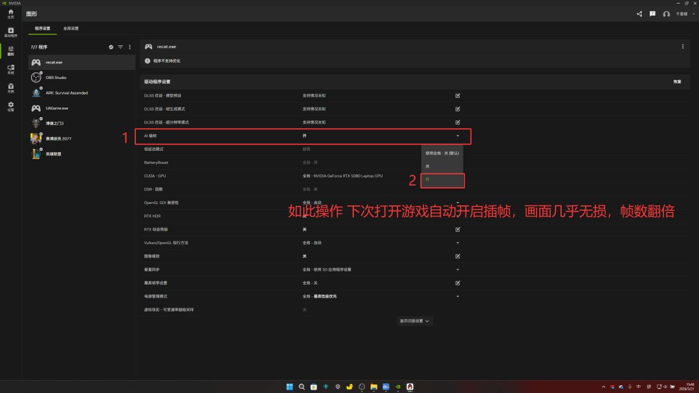Select UAGame.exe in program list
The image size is (699, 393).
tap(82, 108)
